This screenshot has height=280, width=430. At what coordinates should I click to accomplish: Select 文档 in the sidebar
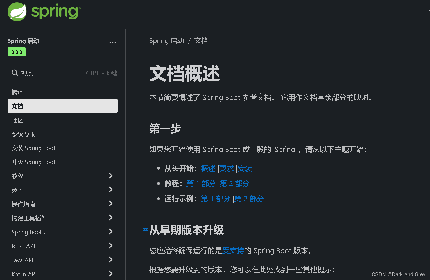click(x=63, y=106)
